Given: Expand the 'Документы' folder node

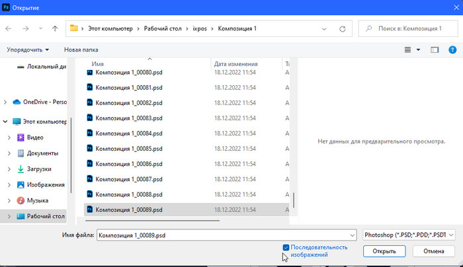Looking at the screenshot, I should coord(9,153).
